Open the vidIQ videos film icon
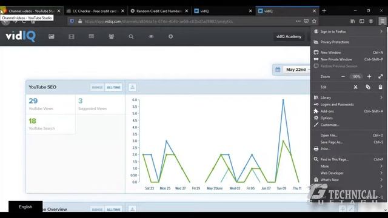 (72, 36)
